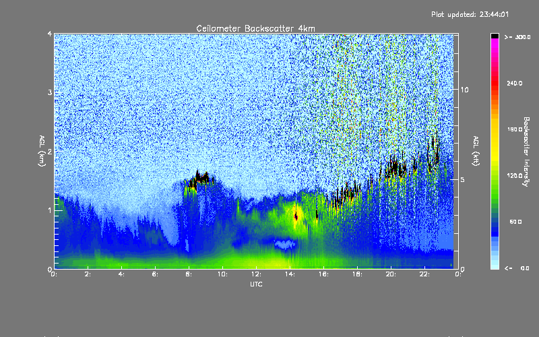Screen dimensions: 539x337
Task: Click the '4' tick on the km axis
Action: point(50,34)
